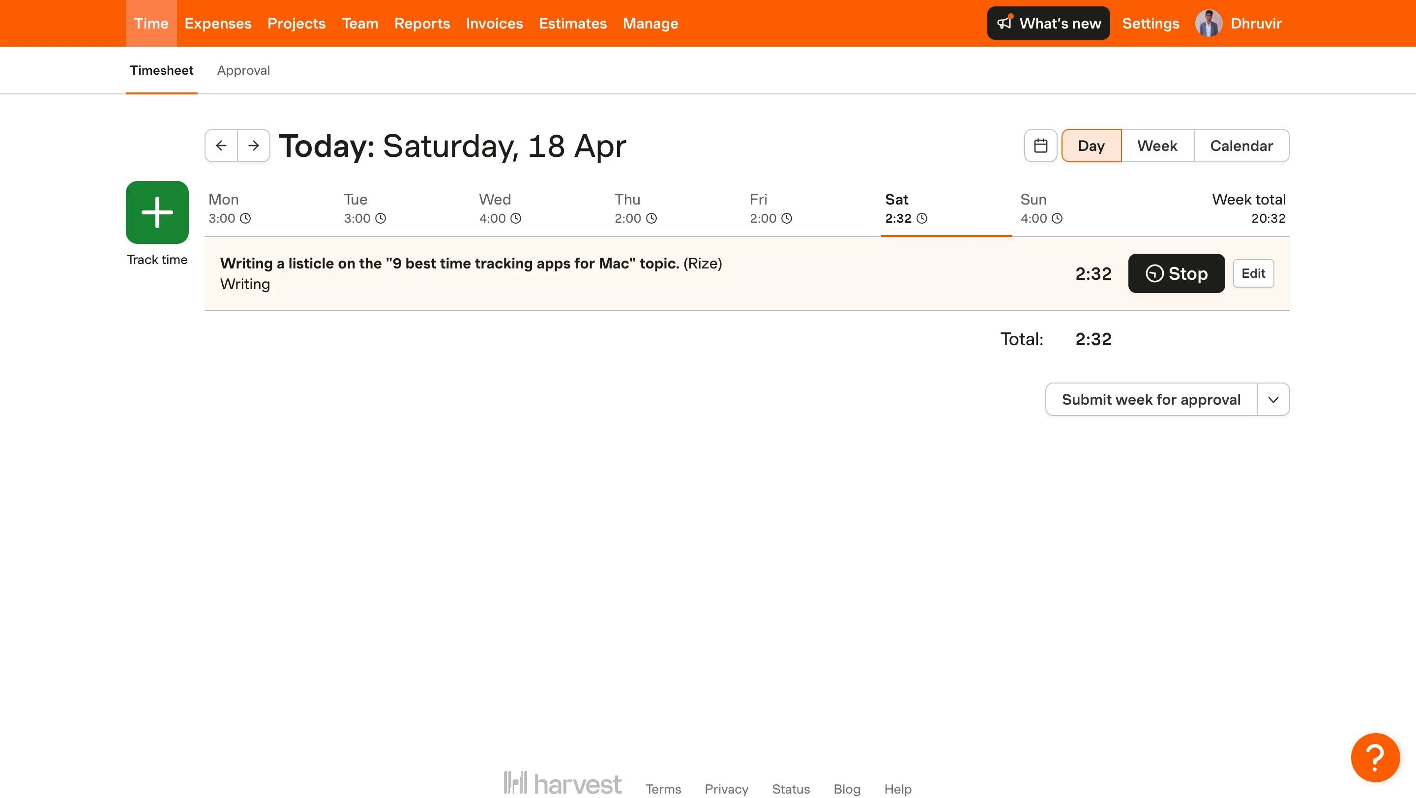Open the Dhruvir account menu
Image resolution: width=1416 pixels, height=798 pixels.
coord(1256,23)
